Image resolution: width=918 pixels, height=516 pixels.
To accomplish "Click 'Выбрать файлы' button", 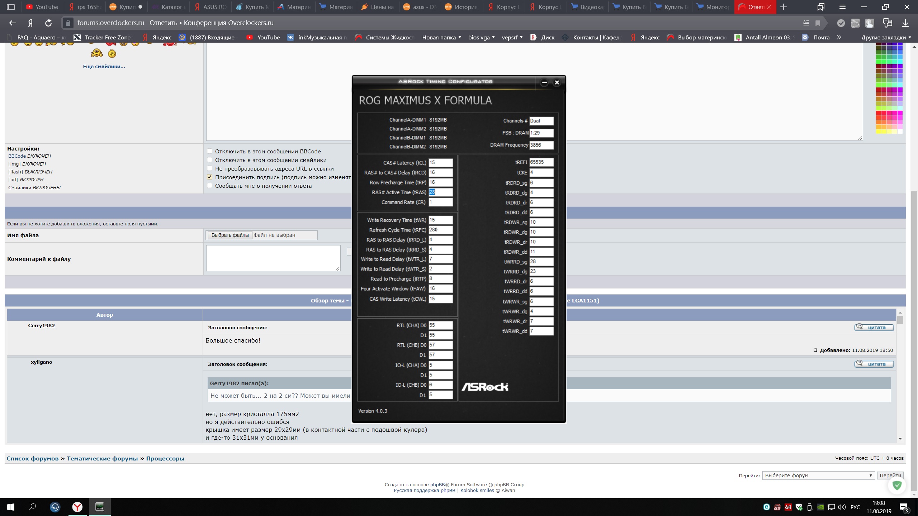I will pyautogui.click(x=230, y=235).
